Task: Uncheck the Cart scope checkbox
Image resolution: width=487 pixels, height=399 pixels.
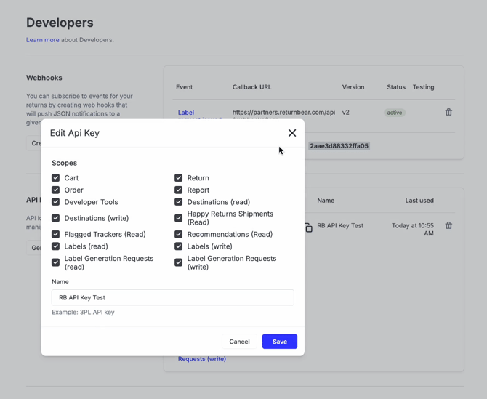Action: 56,178
